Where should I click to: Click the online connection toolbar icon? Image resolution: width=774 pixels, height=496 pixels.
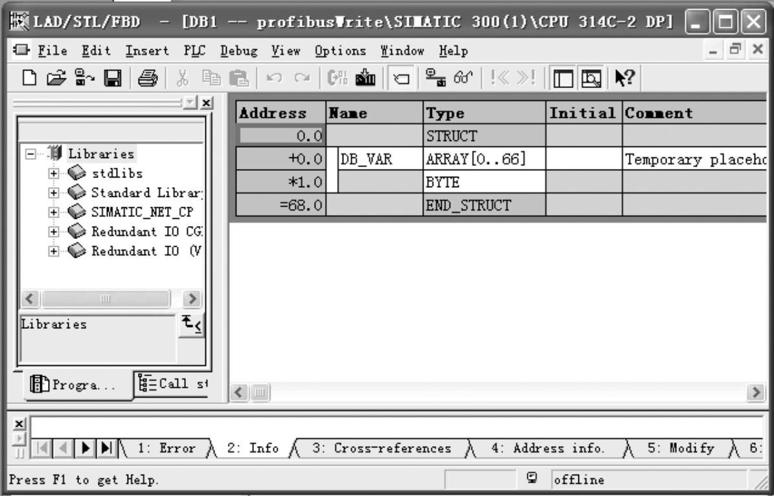(x=435, y=78)
